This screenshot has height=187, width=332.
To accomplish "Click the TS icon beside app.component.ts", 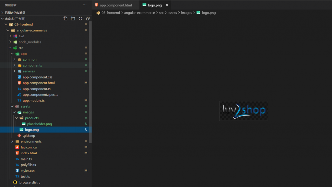I will [x=19, y=89].
